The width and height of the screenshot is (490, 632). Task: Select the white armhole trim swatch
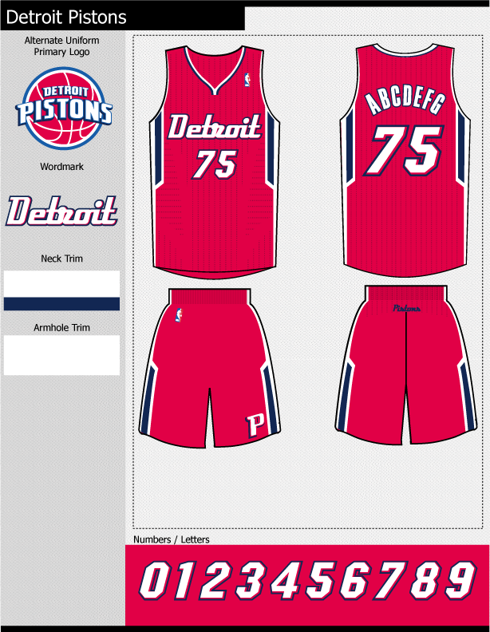click(61, 355)
